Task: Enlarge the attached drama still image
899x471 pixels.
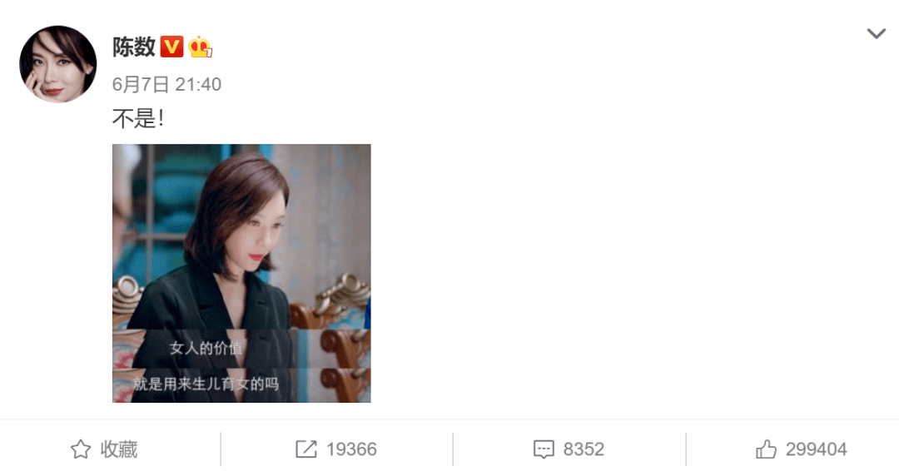Action: (241, 273)
